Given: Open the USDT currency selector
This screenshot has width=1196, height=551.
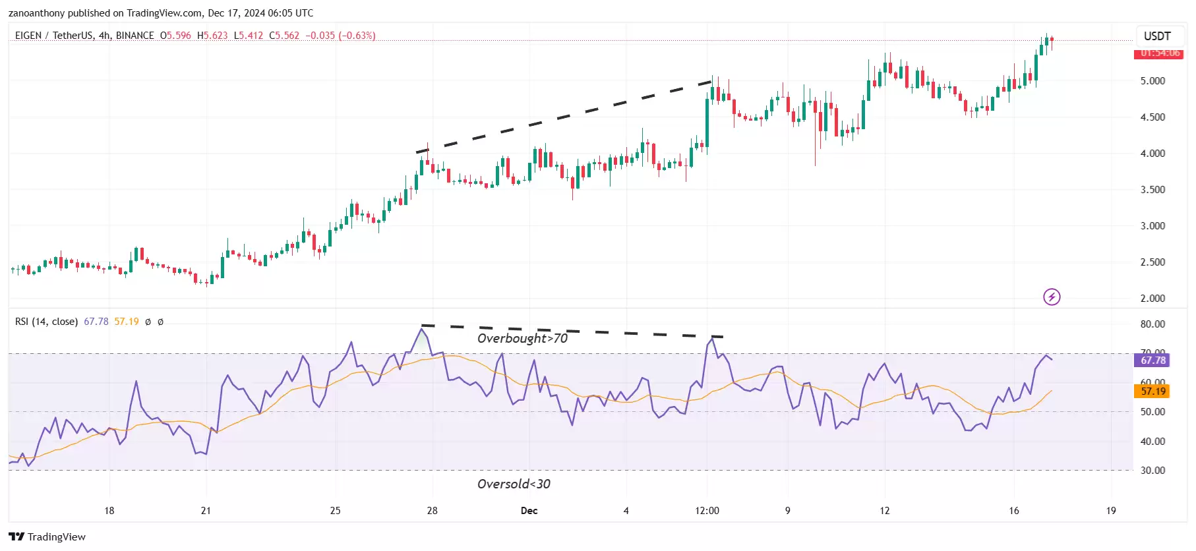Looking at the screenshot, I should (1157, 36).
